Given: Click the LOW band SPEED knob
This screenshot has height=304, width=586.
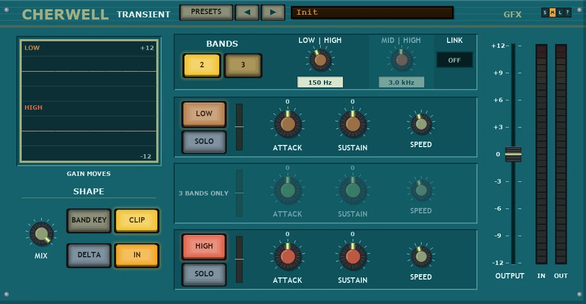Looking at the screenshot, I should point(421,124).
